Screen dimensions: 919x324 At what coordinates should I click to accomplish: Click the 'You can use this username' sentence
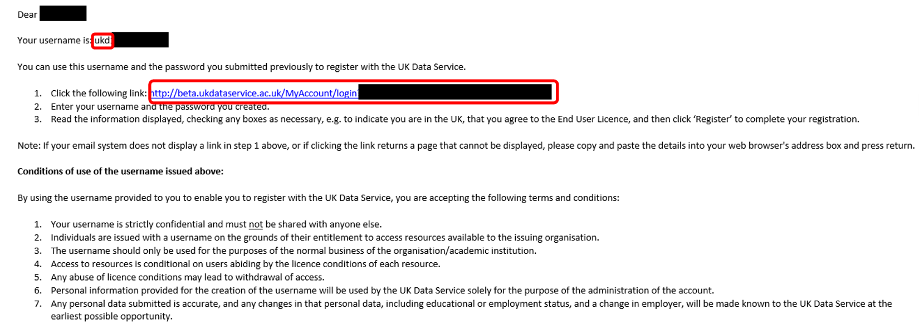241,67
